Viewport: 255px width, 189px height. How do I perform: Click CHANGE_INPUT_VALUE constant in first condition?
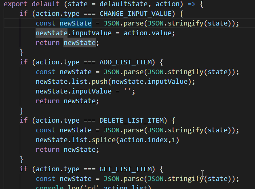[x=135, y=13]
